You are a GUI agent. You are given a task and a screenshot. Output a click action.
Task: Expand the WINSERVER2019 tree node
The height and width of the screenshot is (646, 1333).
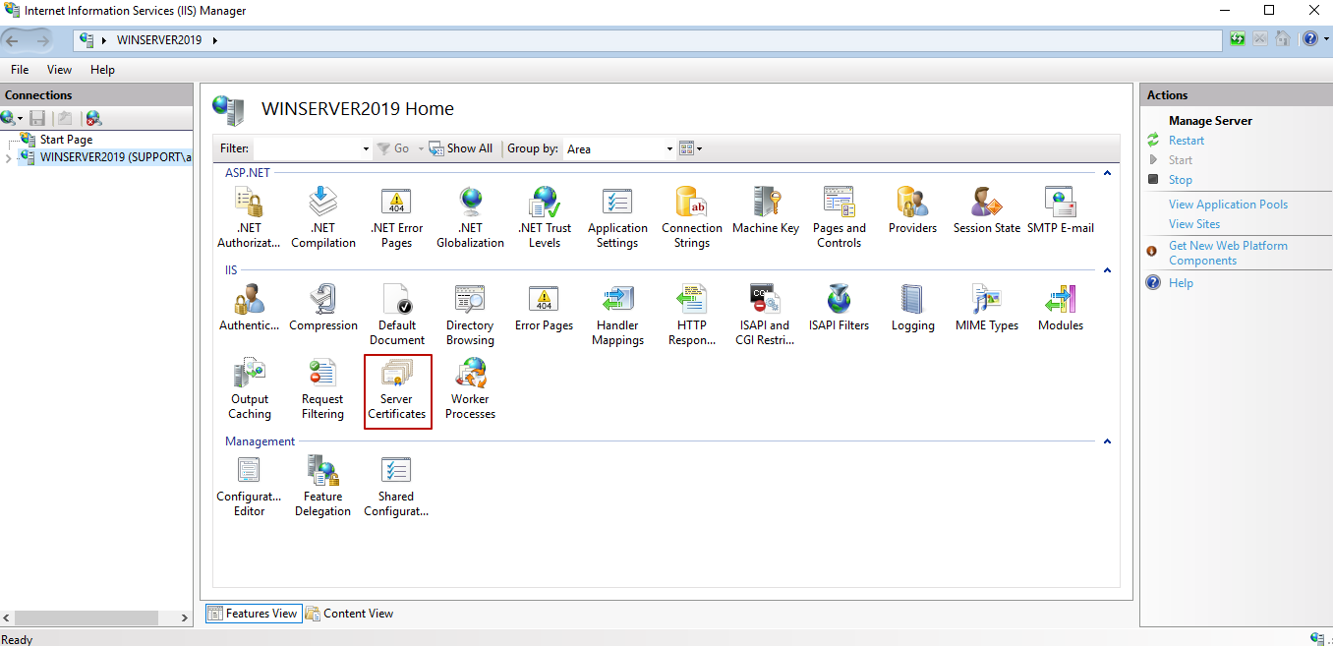click(x=8, y=156)
